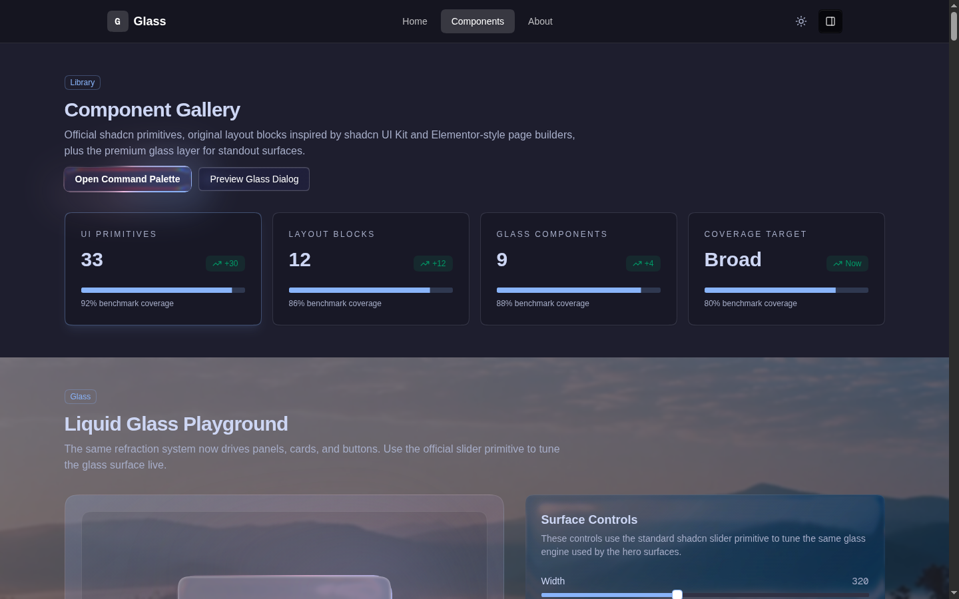Toggle the light/dark theme sun icon
The width and height of the screenshot is (959, 599).
click(801, 21)
